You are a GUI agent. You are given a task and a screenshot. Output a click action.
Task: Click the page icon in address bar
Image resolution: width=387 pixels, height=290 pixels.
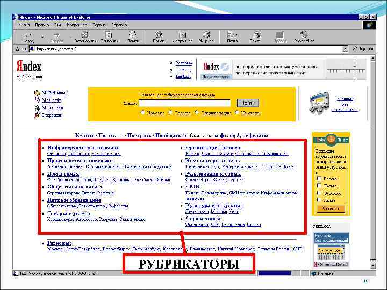[32, 49]
